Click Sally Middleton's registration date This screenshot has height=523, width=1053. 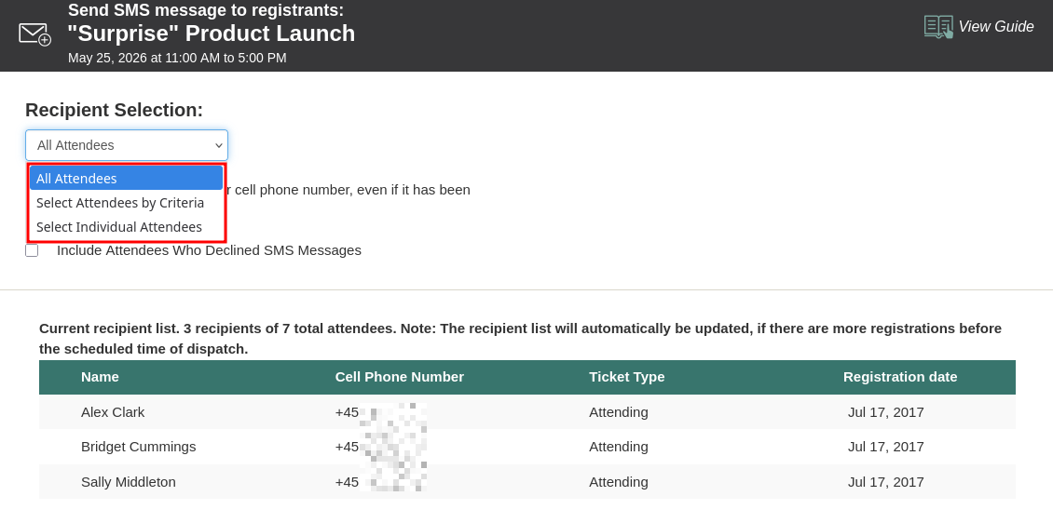pyautogui.click(x=885, y=482)
